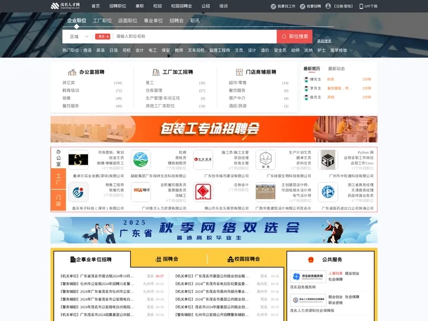
Task: Select the 事业单位 search tab
Action: click(x=153, y=20)
